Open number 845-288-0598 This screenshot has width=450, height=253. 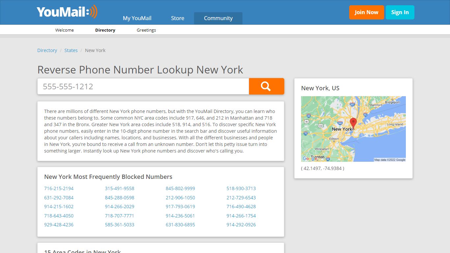click(120, 198)
